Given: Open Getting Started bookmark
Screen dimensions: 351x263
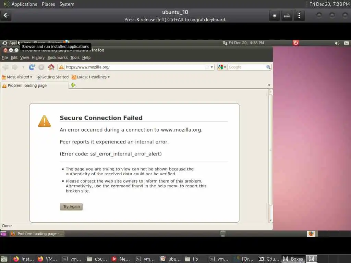Looking at the screenshot, I should pos(52,77).
